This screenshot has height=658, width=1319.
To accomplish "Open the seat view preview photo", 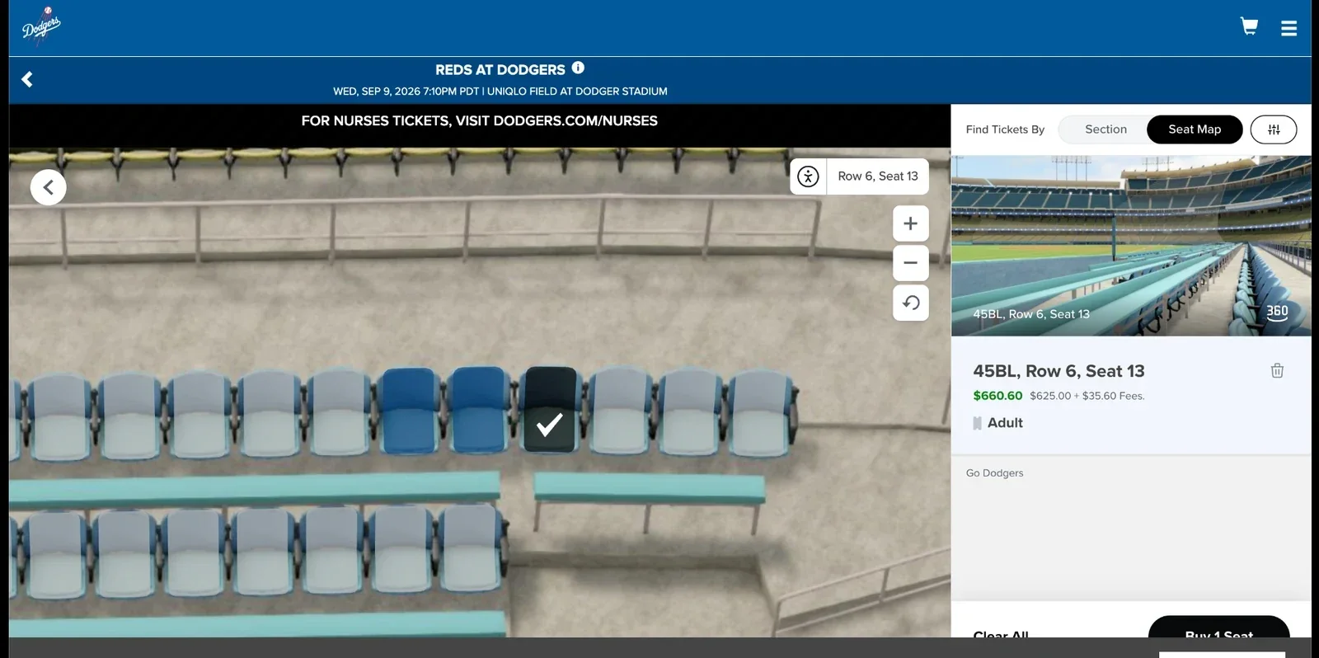I will coord(1131,246).
